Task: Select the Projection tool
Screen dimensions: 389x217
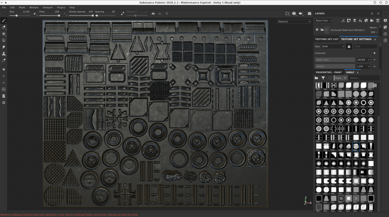Action: (x=4, y=34)
